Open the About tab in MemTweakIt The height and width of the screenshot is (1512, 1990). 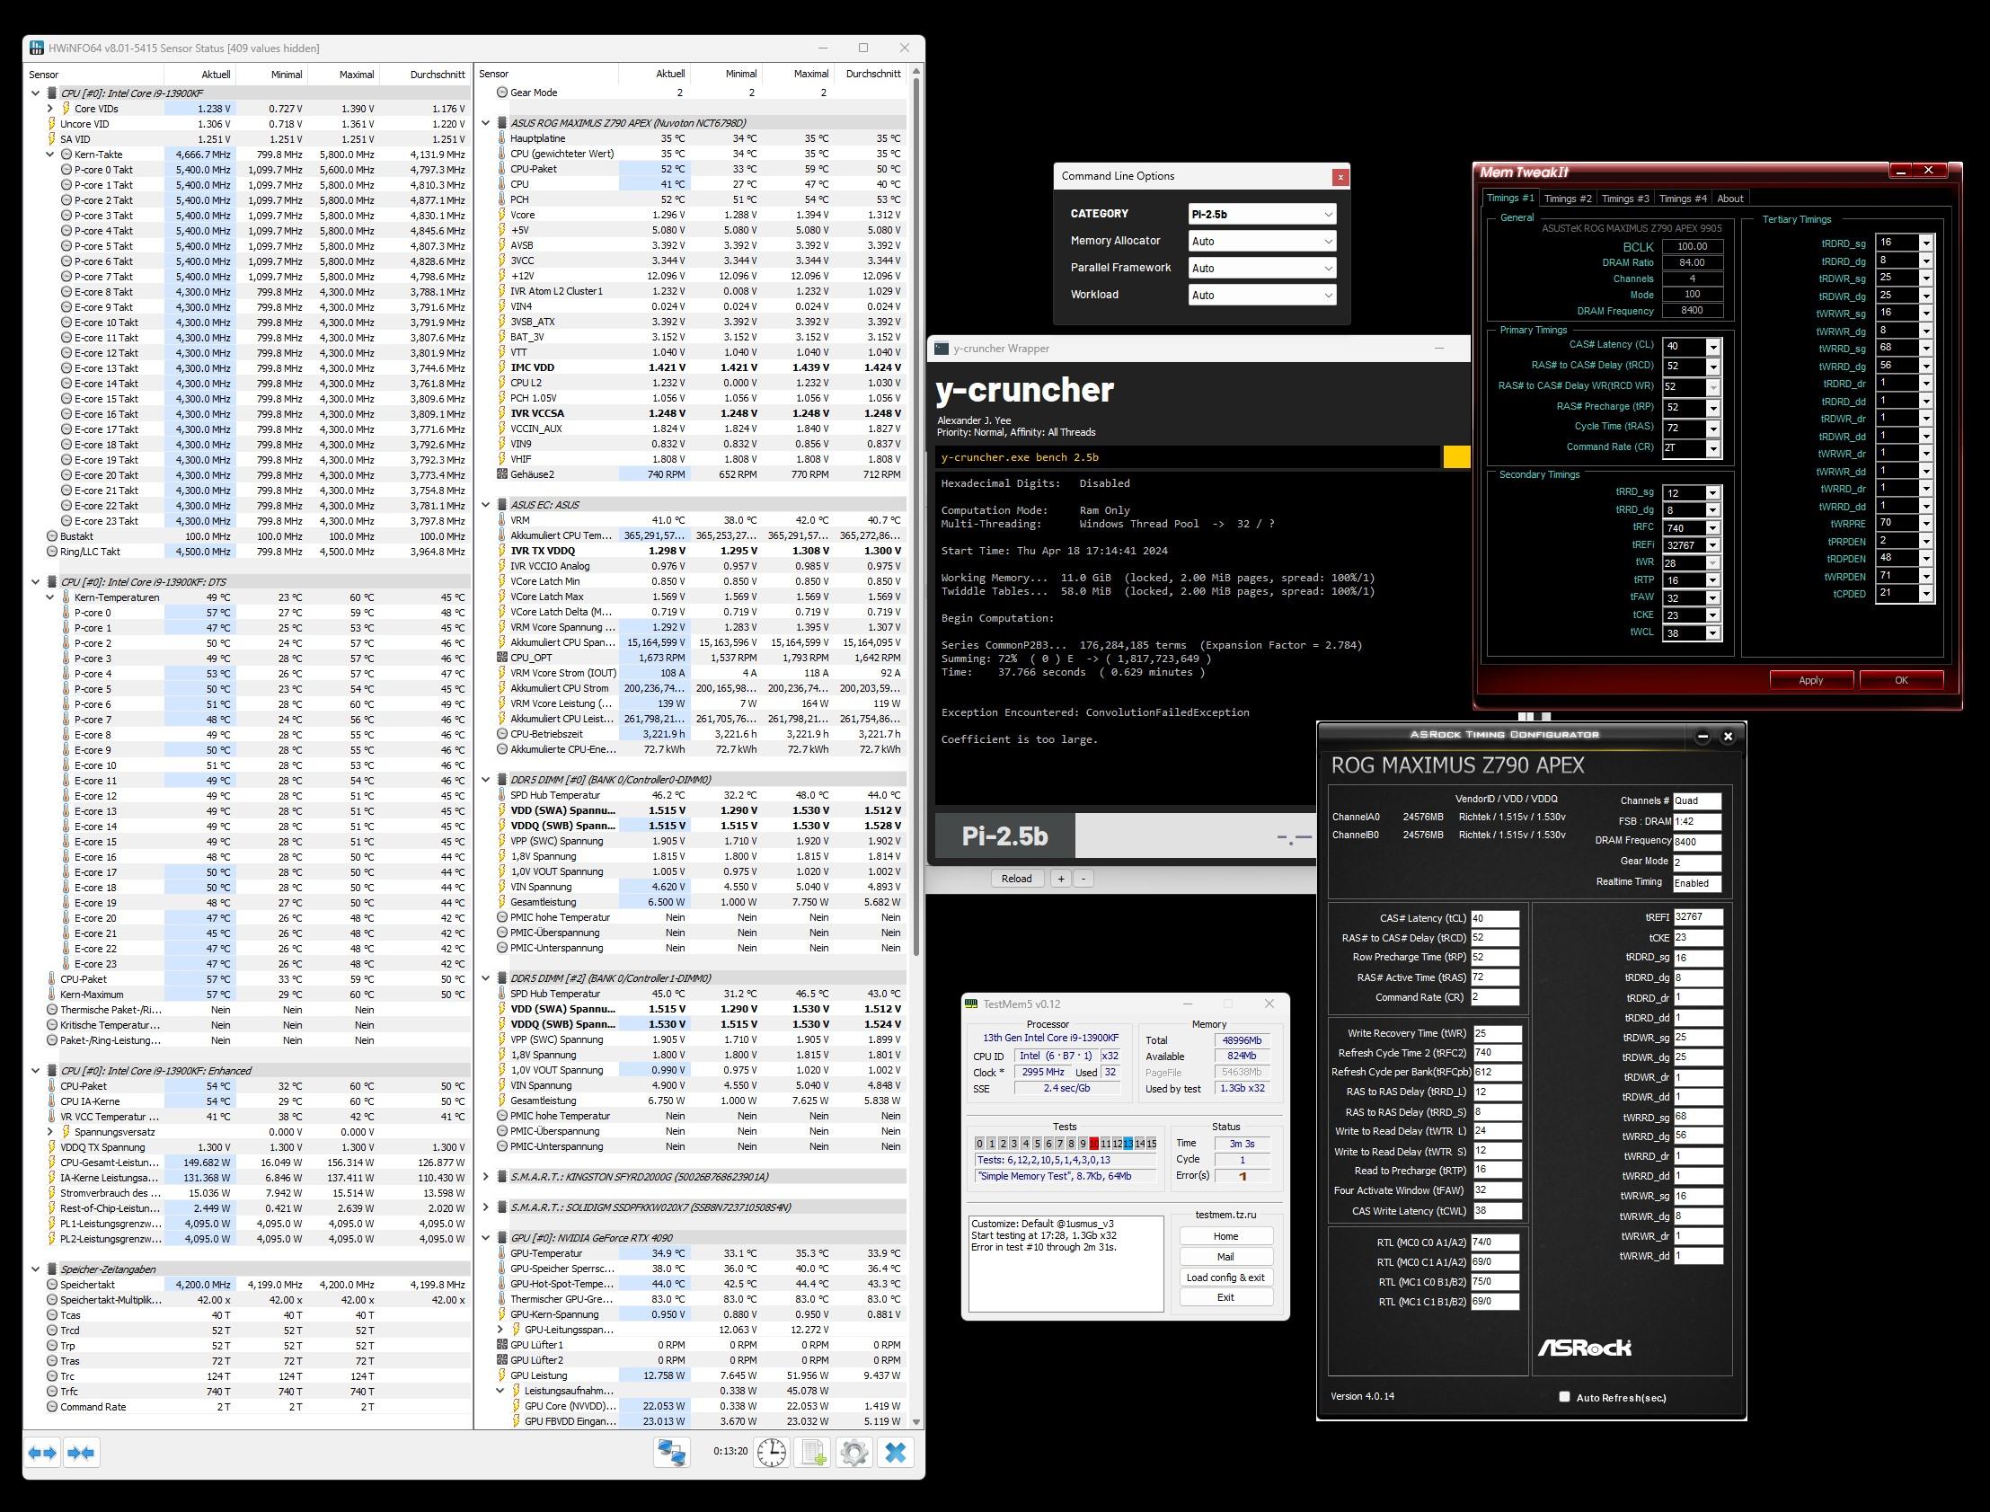click(x=1729, y=199)
